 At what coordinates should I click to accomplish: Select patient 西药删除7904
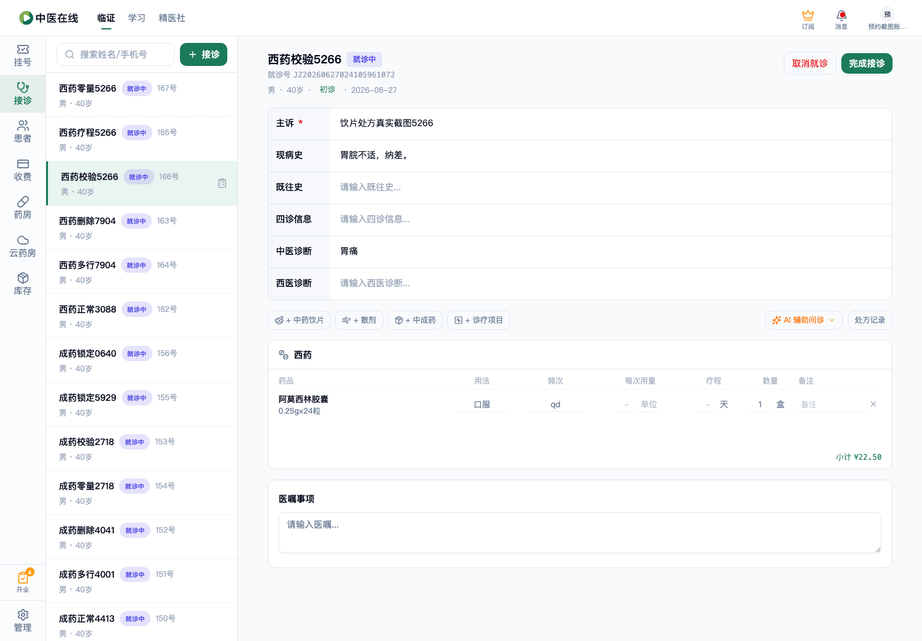coord(142,227)
